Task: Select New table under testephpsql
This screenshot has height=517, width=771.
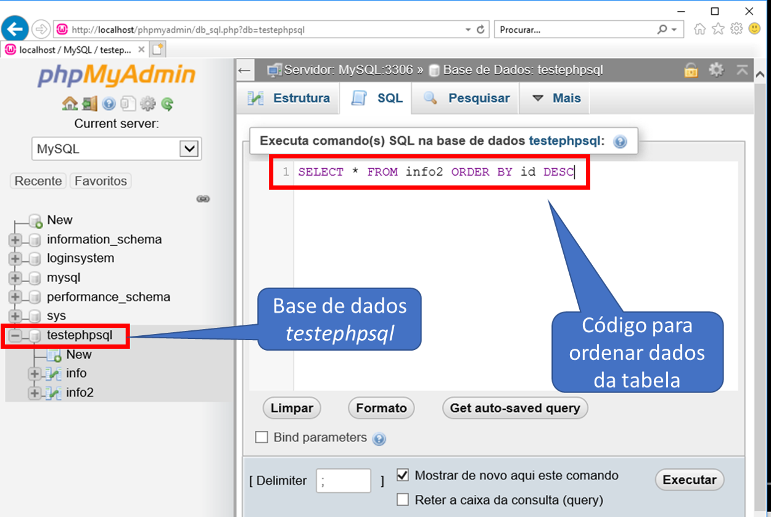Action: 79,354
